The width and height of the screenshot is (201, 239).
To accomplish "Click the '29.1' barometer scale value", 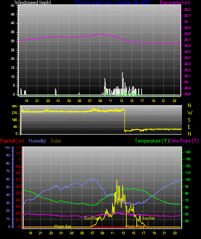I will [x=187, y=76].
